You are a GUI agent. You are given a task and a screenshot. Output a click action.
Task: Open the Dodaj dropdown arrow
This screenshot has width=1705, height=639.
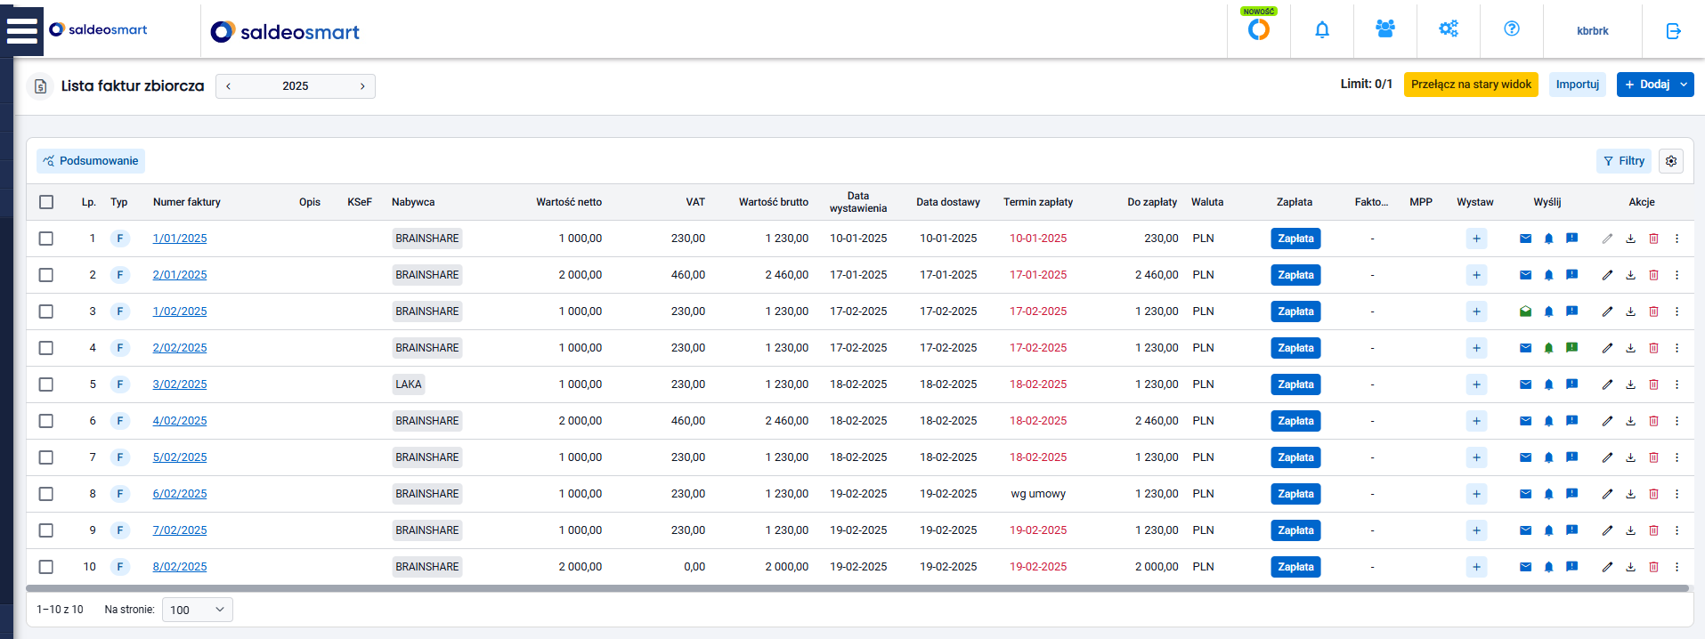click(x=1684, y=85)
